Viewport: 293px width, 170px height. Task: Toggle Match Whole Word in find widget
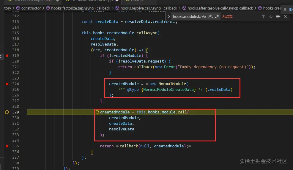[x=210, y=16]
